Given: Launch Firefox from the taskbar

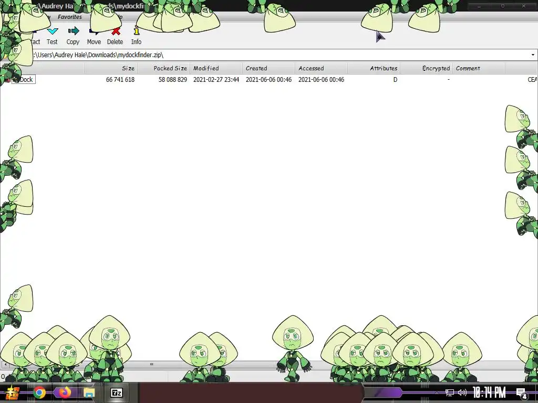Looking at the screenshot, I should [65, 393].
